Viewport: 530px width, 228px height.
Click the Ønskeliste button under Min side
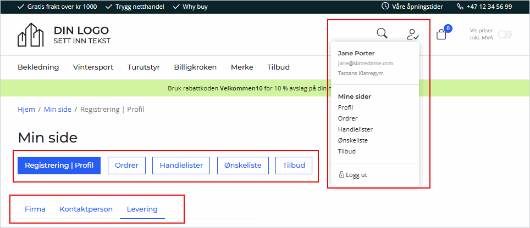(242, 166)
